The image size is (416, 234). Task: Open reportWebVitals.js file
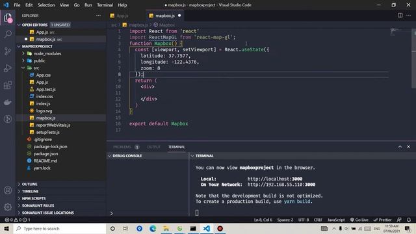pos(53,125)
